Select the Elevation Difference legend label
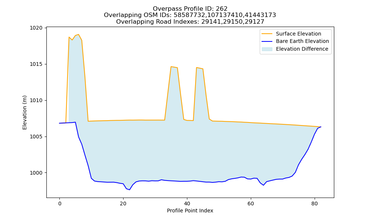The height and width of the screenshot is (222, 371). click(x=302, y=49)
